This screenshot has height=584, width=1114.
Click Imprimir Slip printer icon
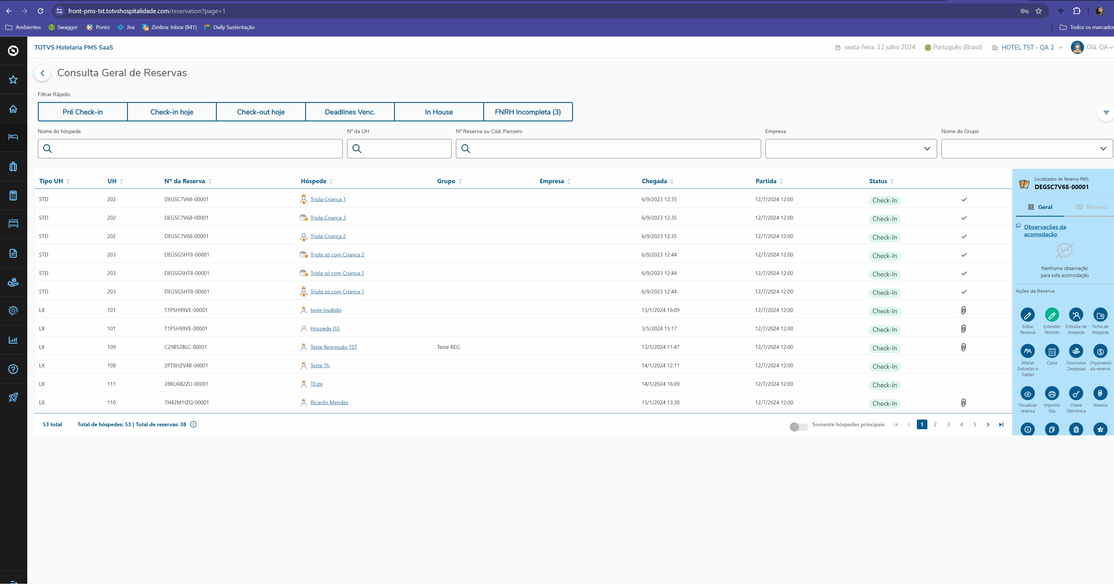(x=1052, y=393)
